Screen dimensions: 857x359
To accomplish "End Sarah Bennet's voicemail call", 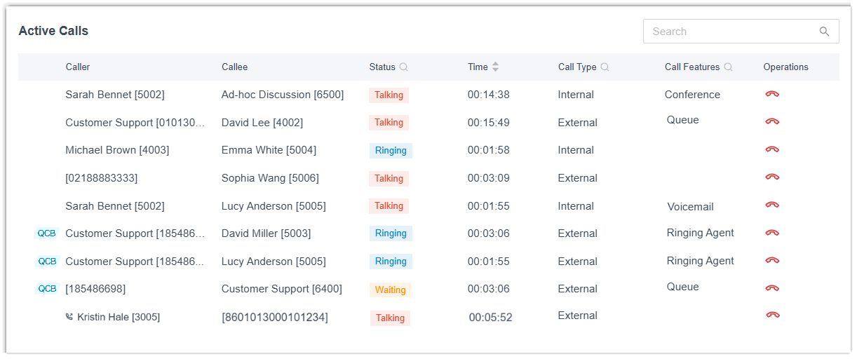I will coord(772,205).
